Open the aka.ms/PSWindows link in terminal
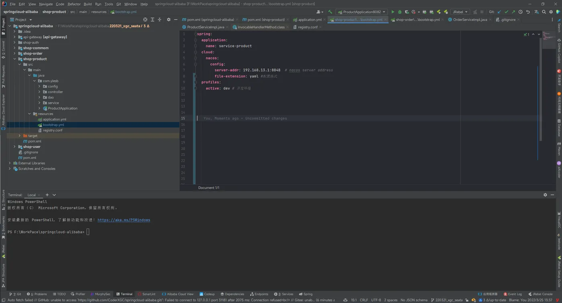This screenshot has height=303, width=562. pos(124,220)
